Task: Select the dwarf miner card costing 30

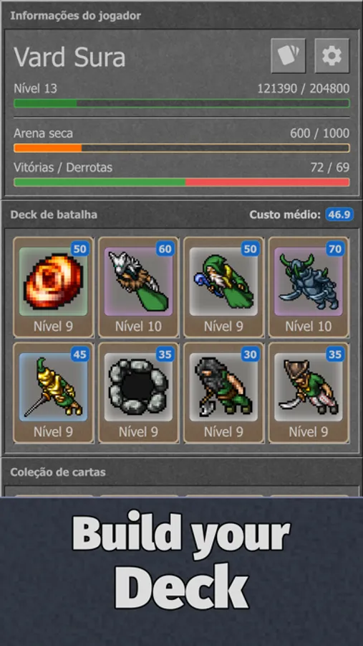Action: (x=223, y=393)
